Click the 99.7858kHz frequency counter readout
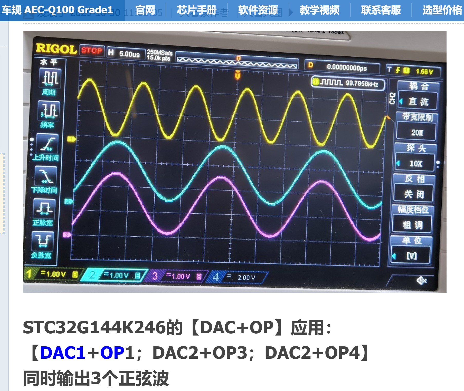Viewport: 464px width, 391px height. (348, 83)
